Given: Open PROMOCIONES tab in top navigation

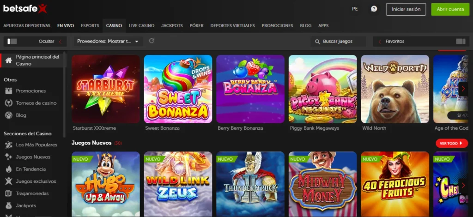Looking at the screenshot, I should (277, 25).
